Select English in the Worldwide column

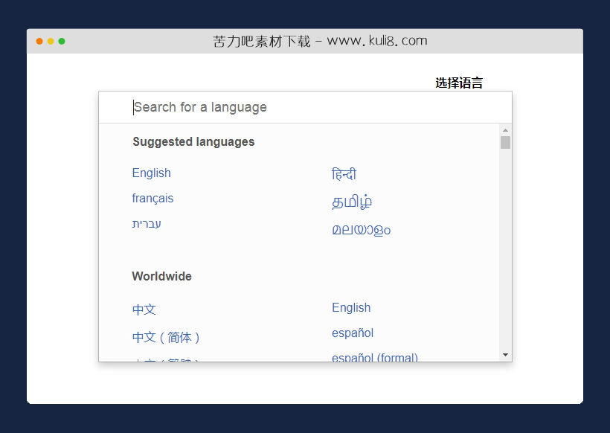(351, 307)
